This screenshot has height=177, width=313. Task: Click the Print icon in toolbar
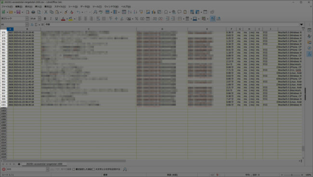pos(33,12)
